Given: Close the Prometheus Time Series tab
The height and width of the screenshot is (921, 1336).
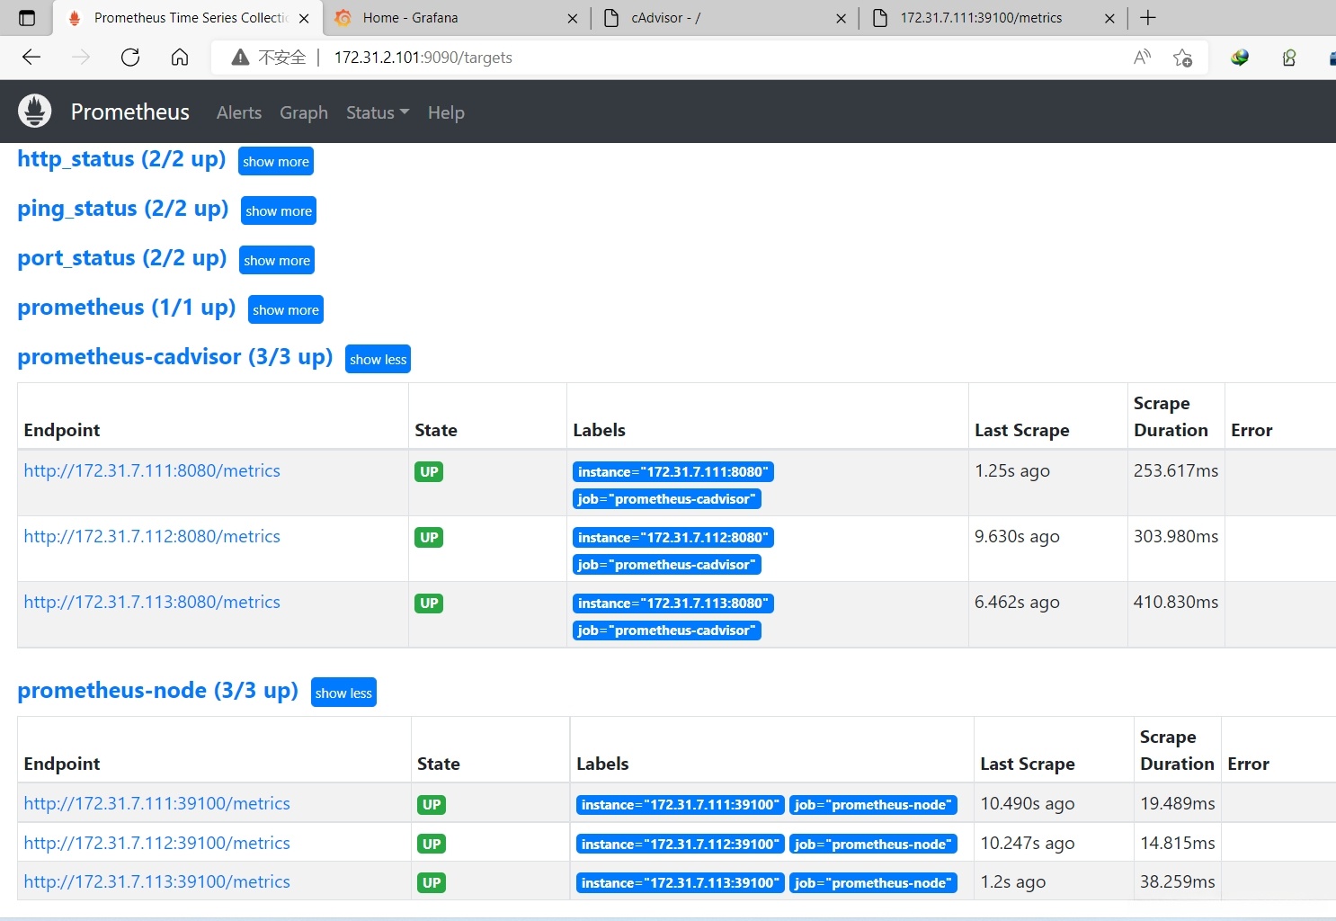Looking at the screenshot, I should [304, 18].
